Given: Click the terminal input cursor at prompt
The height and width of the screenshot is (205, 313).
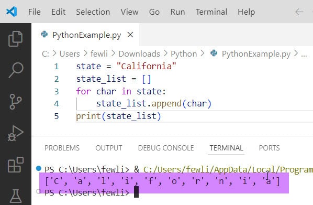Looking at the screenshot, I should [136, 192].
